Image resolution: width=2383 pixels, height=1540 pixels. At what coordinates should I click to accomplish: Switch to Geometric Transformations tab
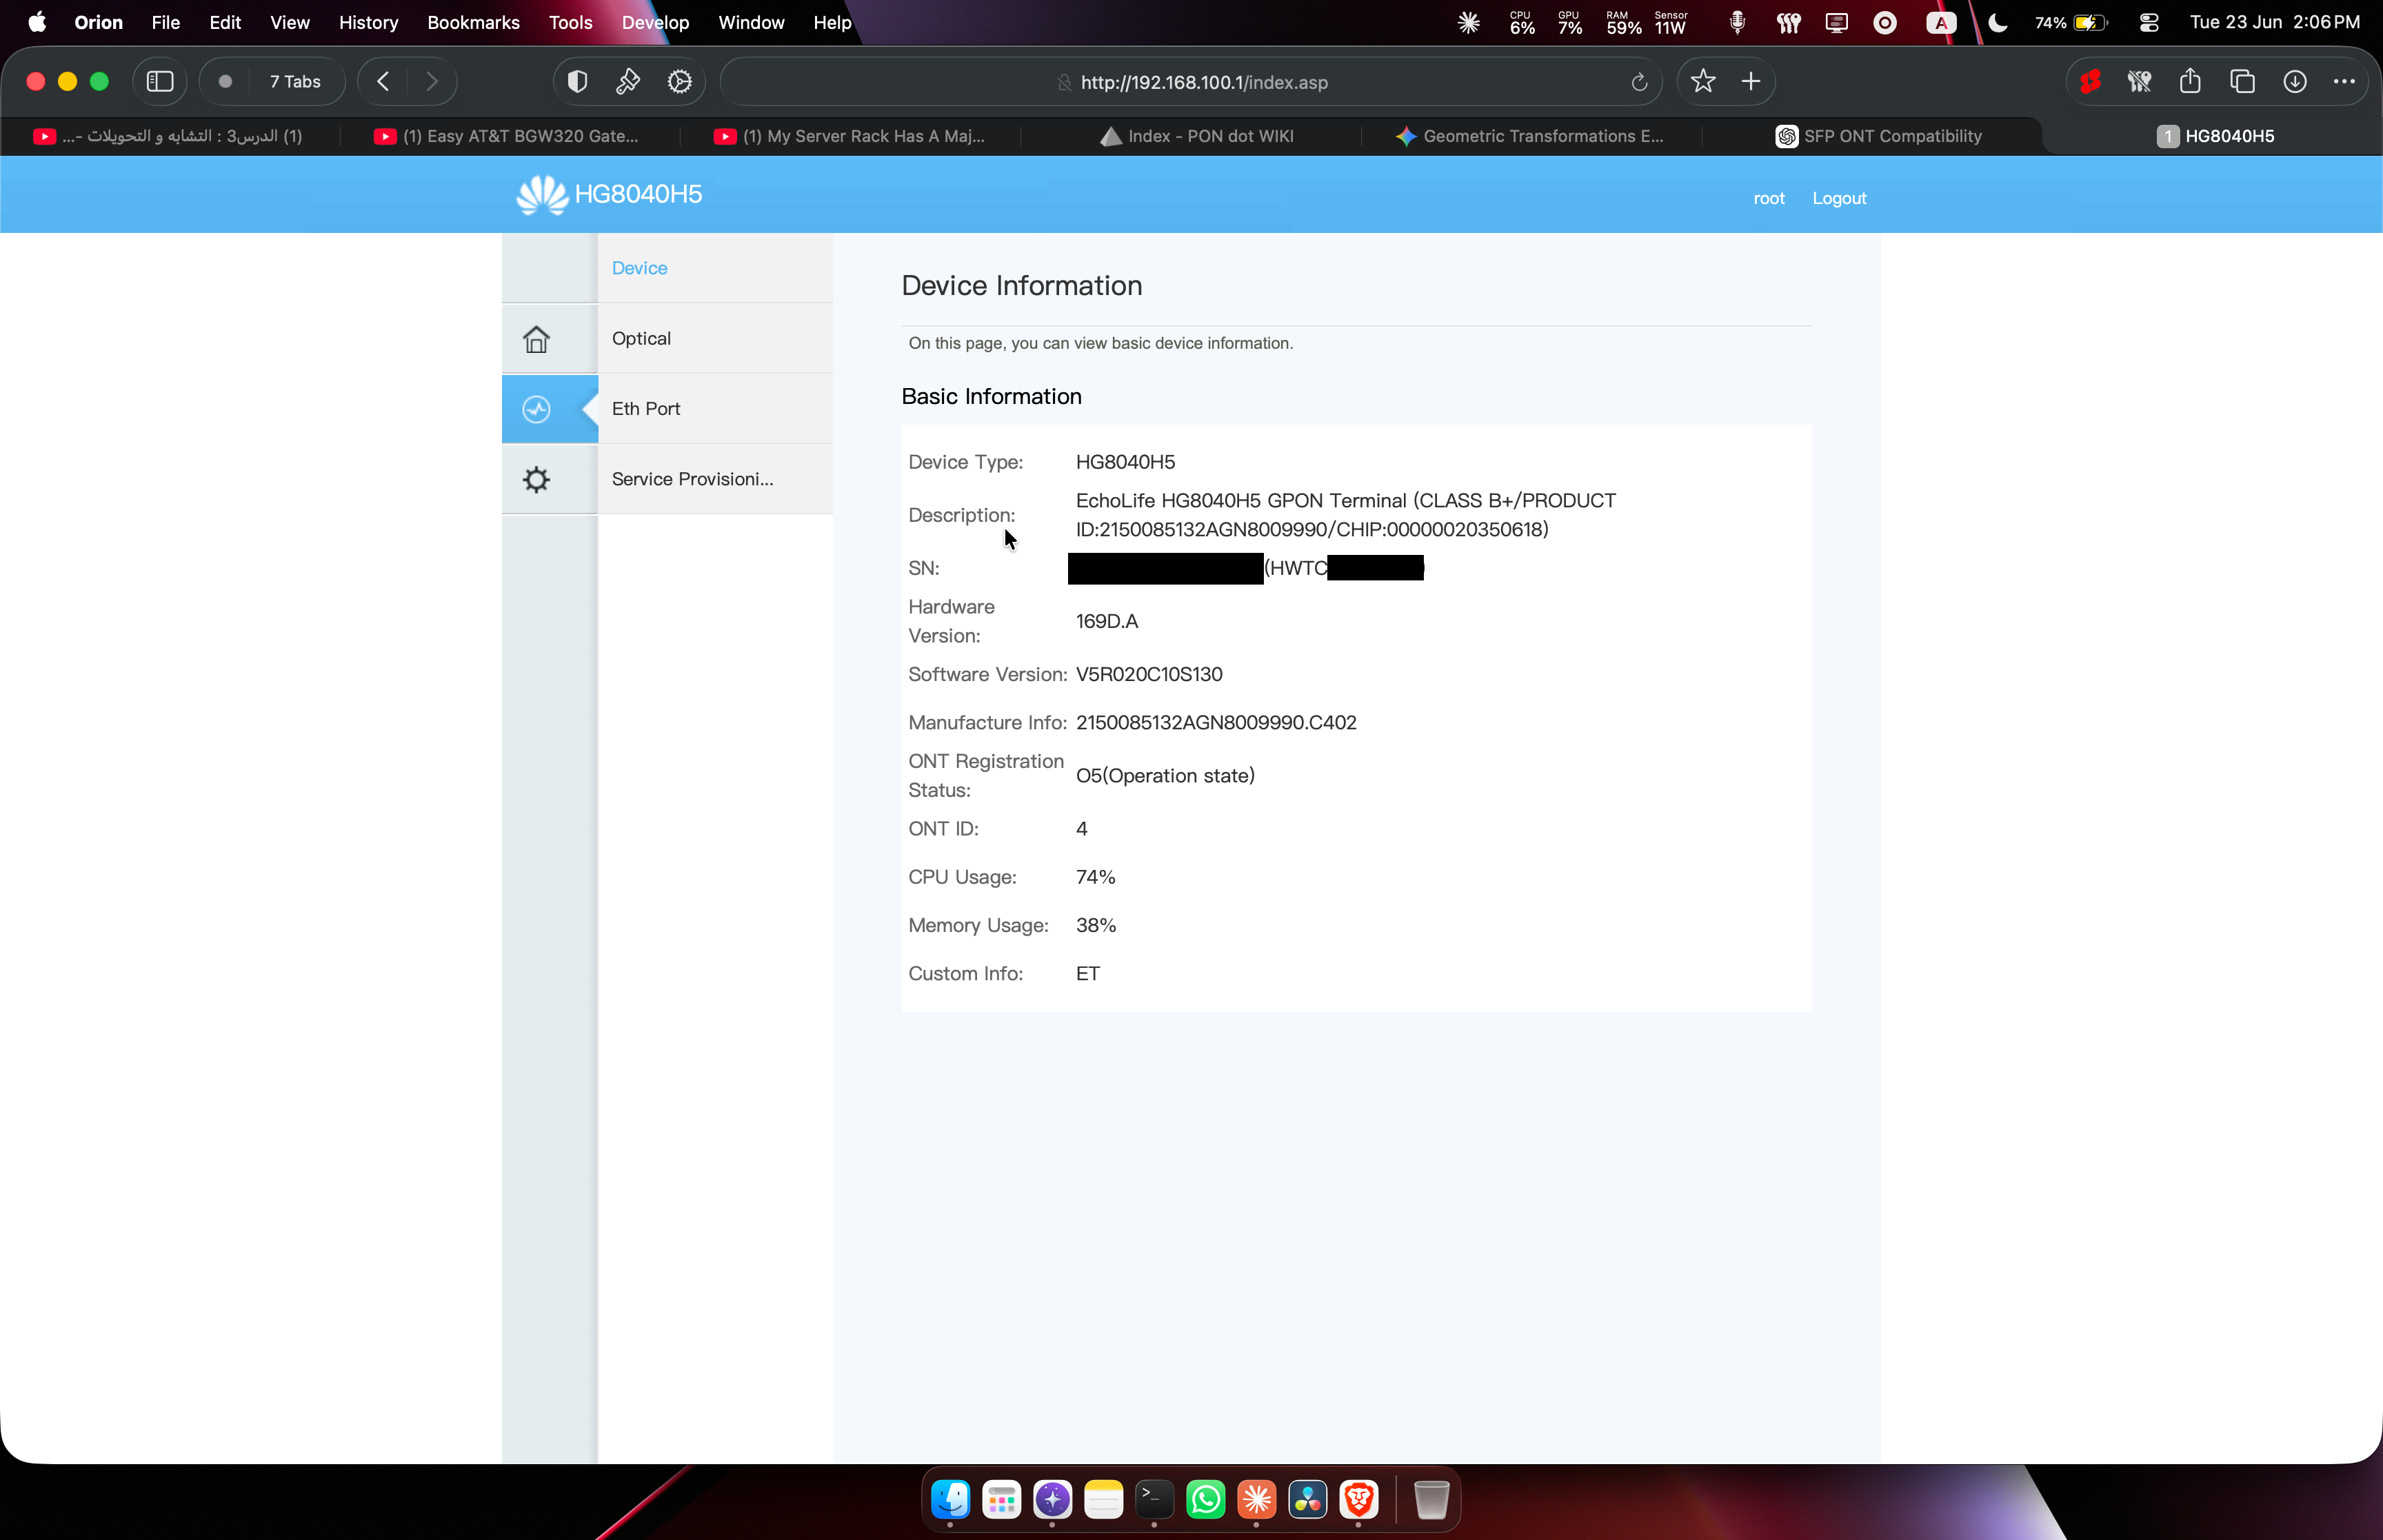point(1531,136)
